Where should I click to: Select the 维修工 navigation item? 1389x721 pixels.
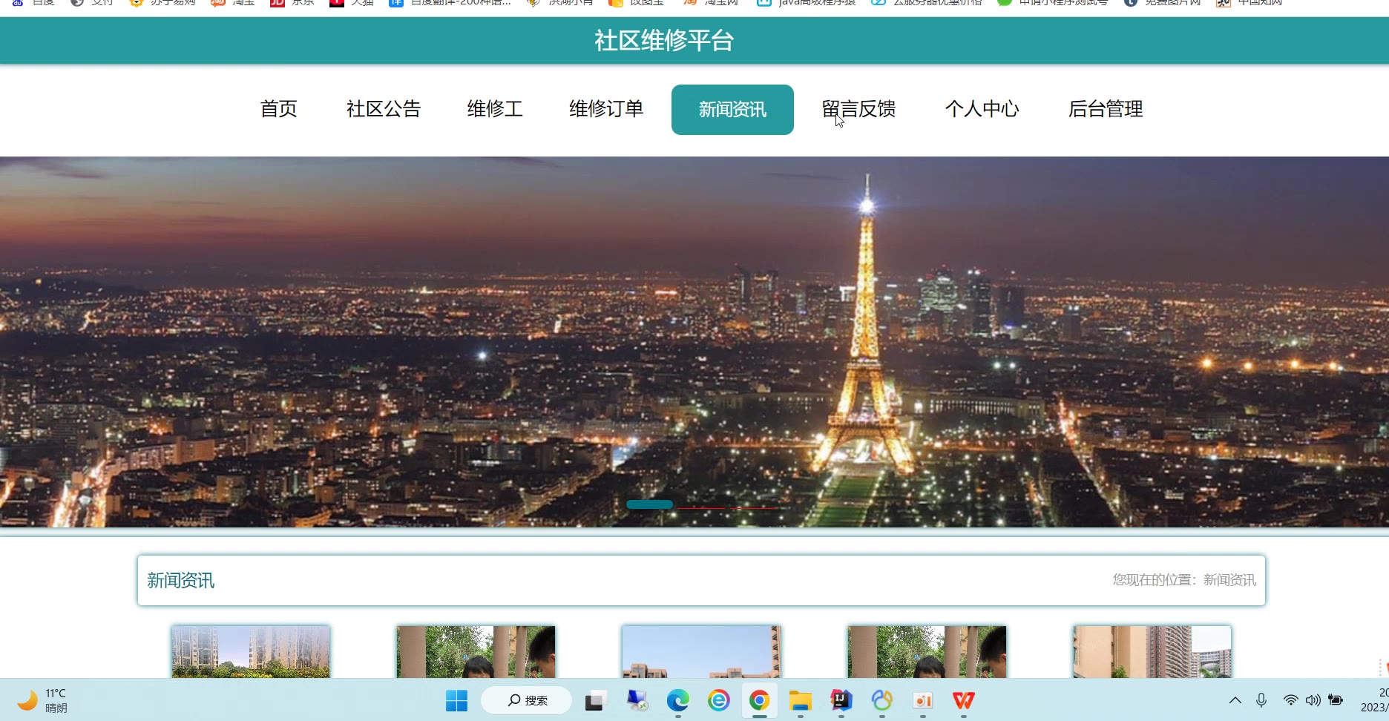pos(495,109)
